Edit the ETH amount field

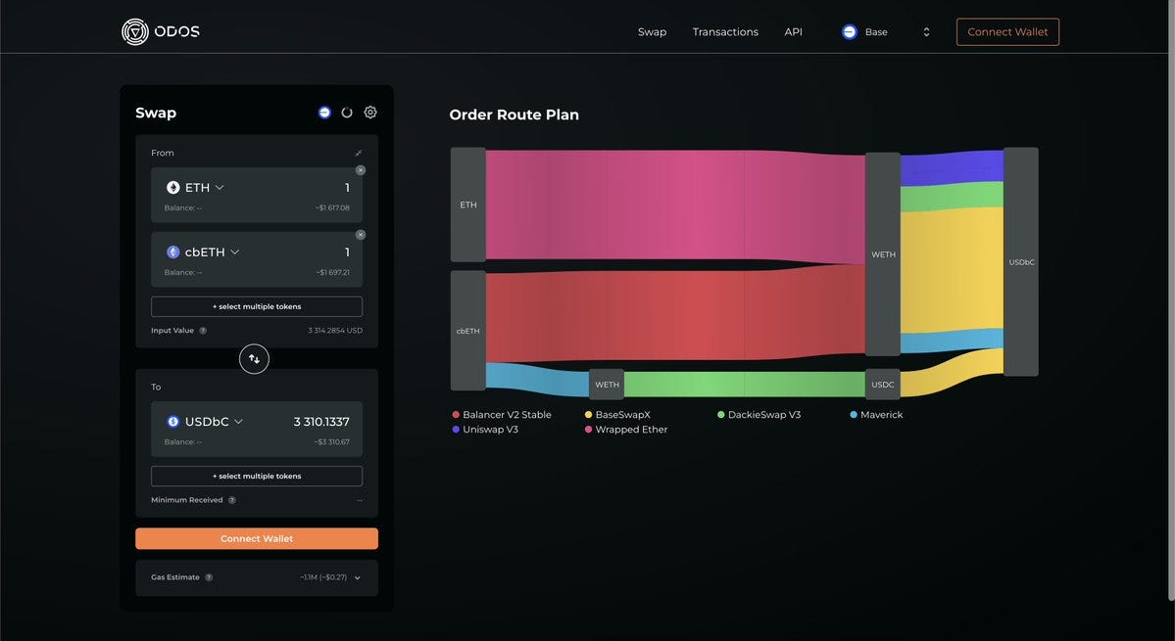pos(347,188)
